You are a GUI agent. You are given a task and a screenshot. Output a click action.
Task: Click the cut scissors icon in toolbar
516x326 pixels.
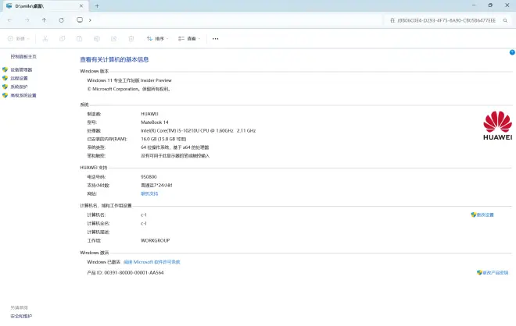45,38
